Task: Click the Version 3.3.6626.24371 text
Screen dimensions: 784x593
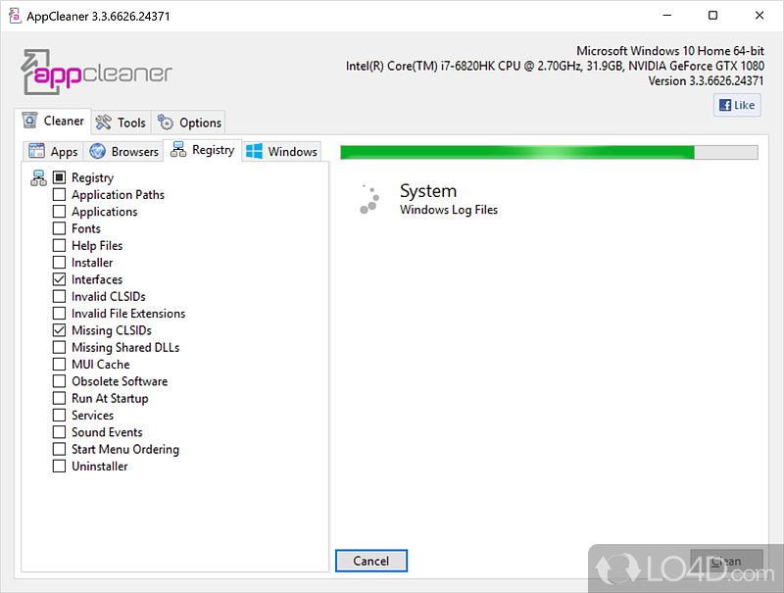Action: click(706, 80)
